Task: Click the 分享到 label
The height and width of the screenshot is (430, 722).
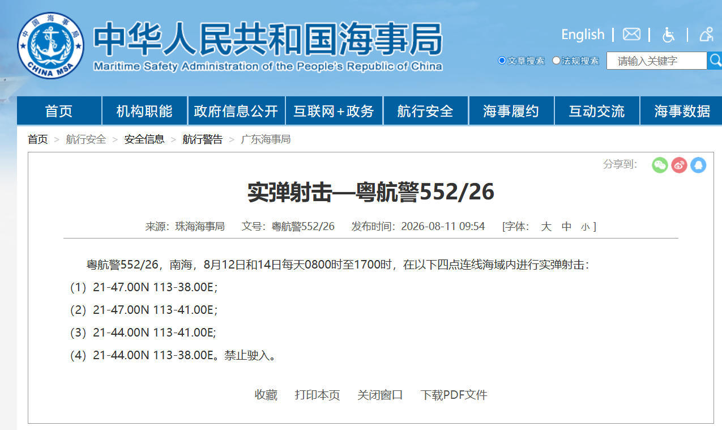Action: click(x=620, y=164)
